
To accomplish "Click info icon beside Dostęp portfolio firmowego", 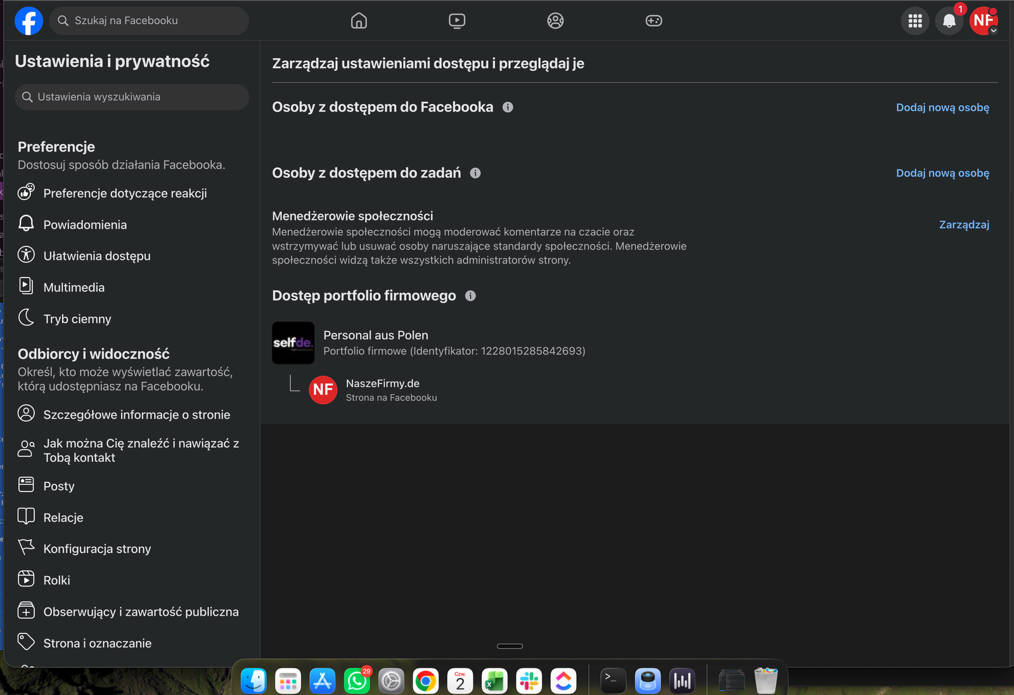I will click(470, 296).
